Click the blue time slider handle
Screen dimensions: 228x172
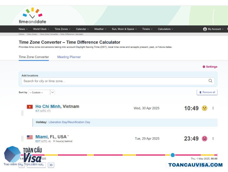(x=173, y=155)
